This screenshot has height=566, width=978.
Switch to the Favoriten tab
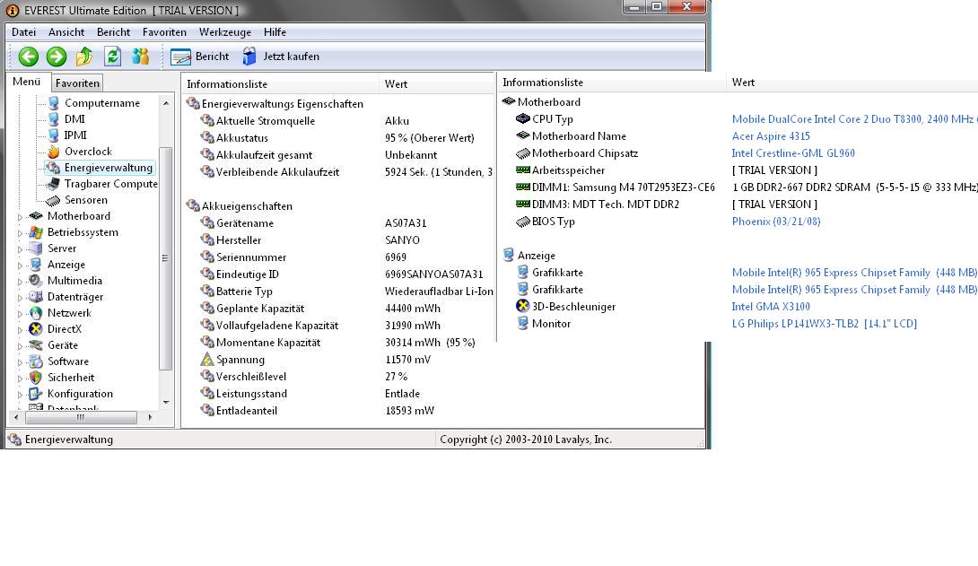[x=77, y=83]
